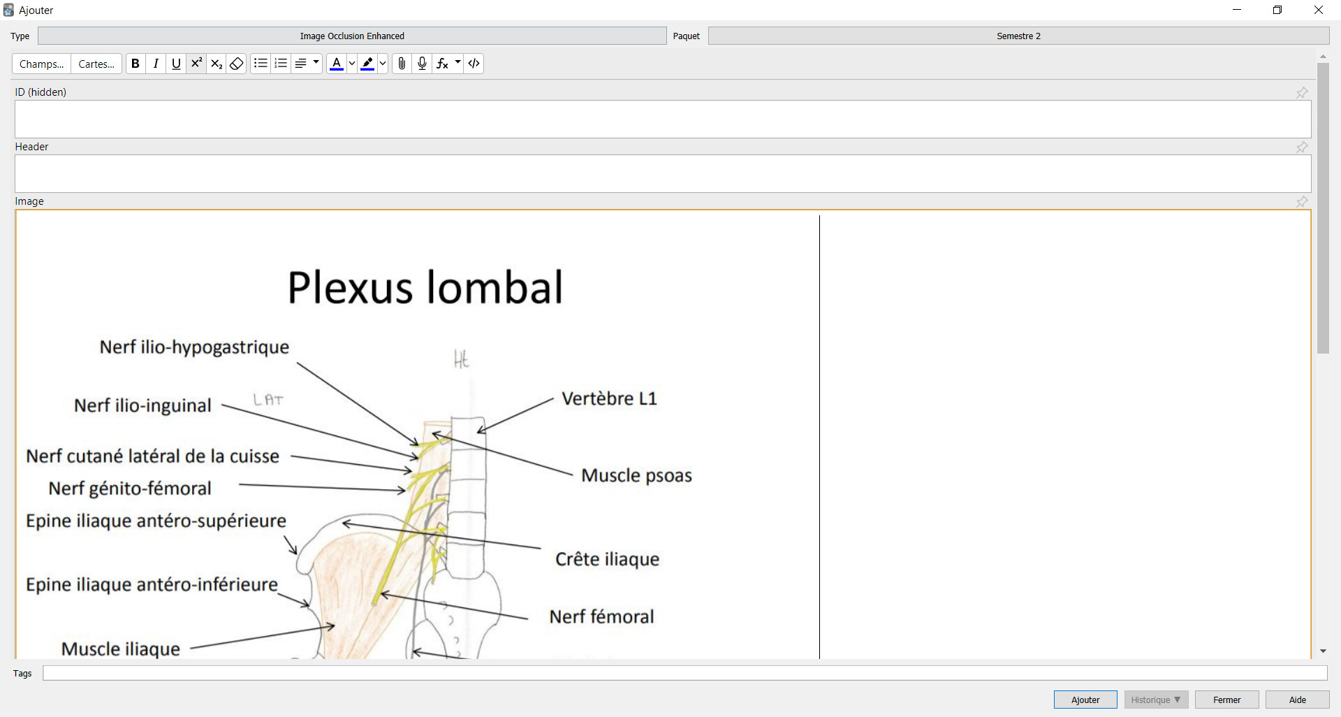Pin the Header field

1302,147
